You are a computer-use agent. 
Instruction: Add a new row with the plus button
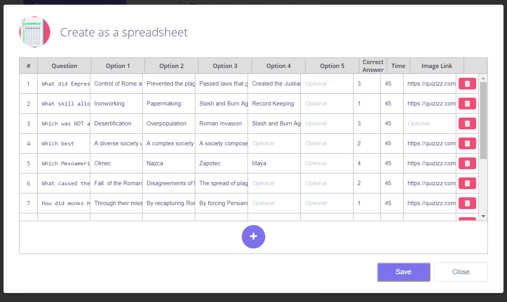[253, 237]
